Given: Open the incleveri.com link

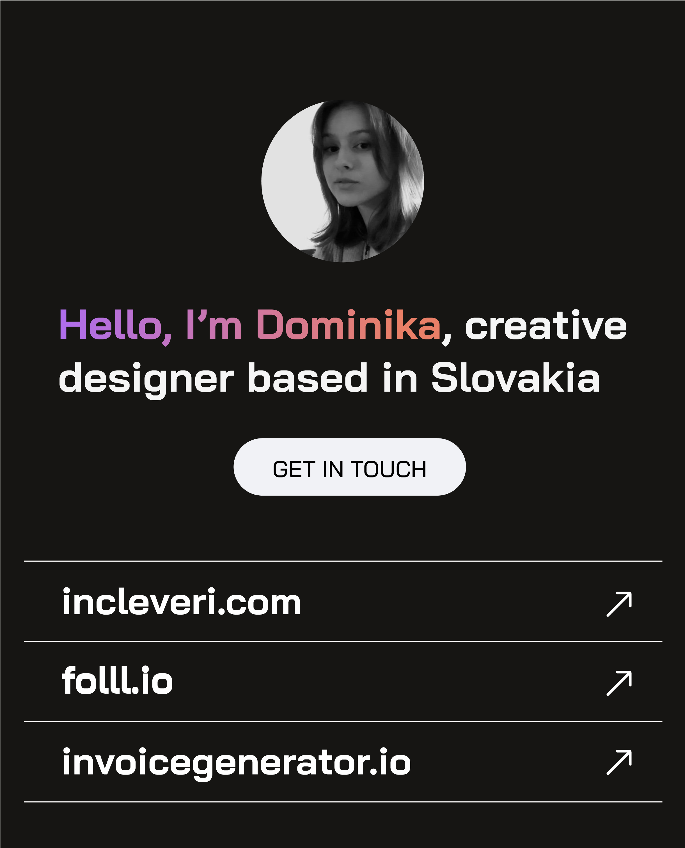Looking at the screenshot, I should tap(182, 603).
